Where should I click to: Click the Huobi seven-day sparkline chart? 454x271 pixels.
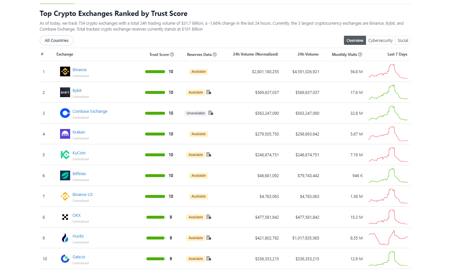tap(388, 238)
